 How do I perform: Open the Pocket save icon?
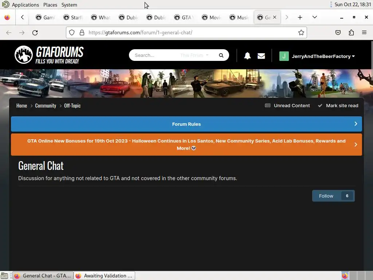(338, 32)
